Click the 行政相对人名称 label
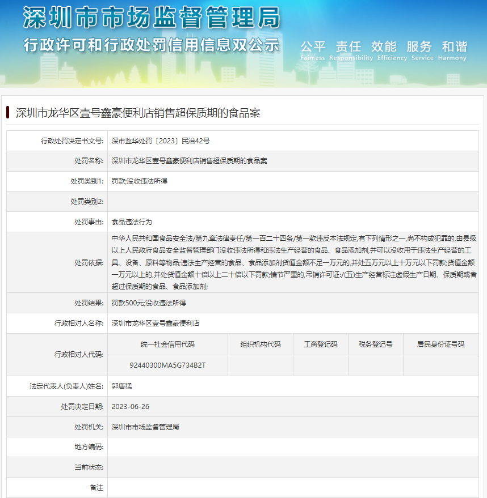Viewport: 487px width, 498px height. [x=79, y=324]
